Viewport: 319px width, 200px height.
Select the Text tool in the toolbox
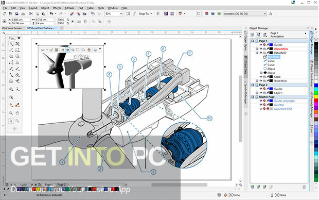[17, 62]
